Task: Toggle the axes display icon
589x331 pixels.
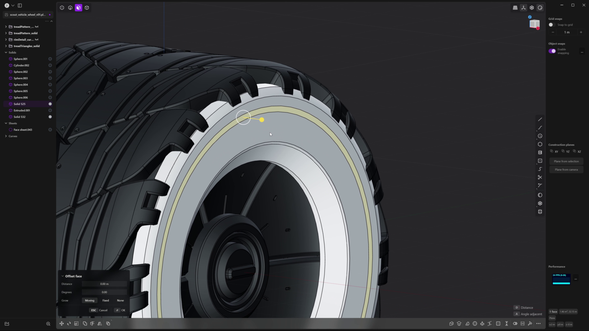Action: (523, 8)
